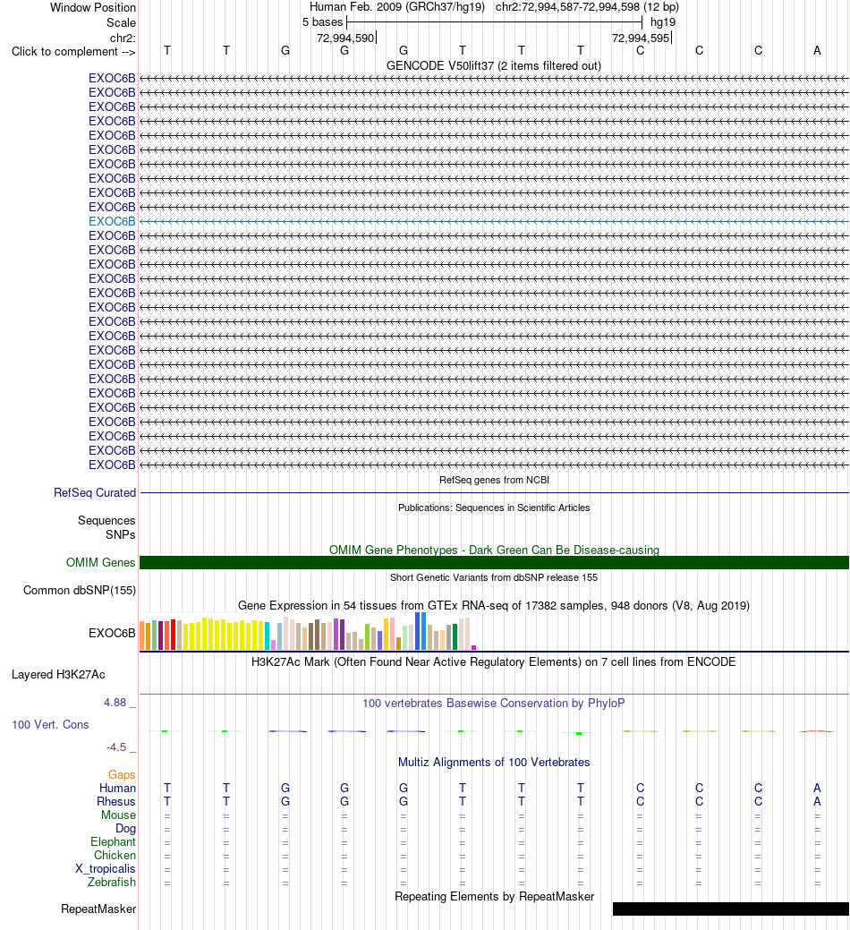This screenshot has width=850, height=930.
Task: Click the red PhyloP conservation mark
Action: (x=817, y=731)
